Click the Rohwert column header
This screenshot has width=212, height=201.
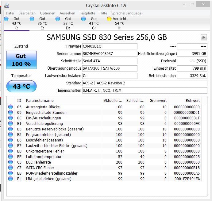pos(185,101)
